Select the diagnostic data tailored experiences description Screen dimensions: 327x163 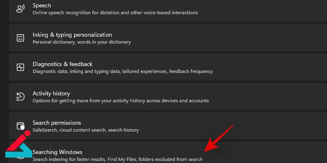(123, 71)
